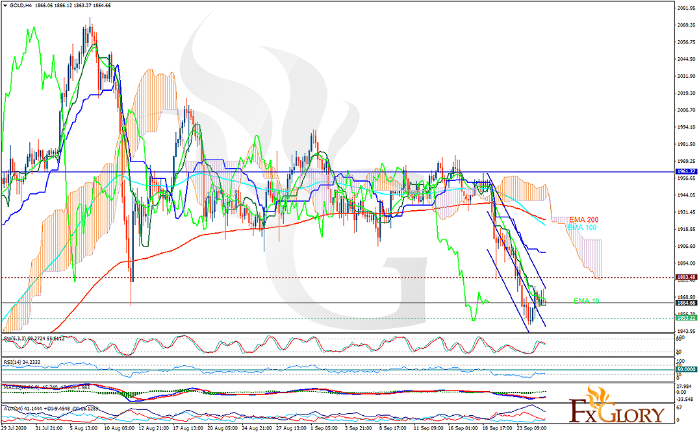Click the 29 Jul 2020 date label
The height and width of the screenshot is (434, 699).
click(14, 428)
